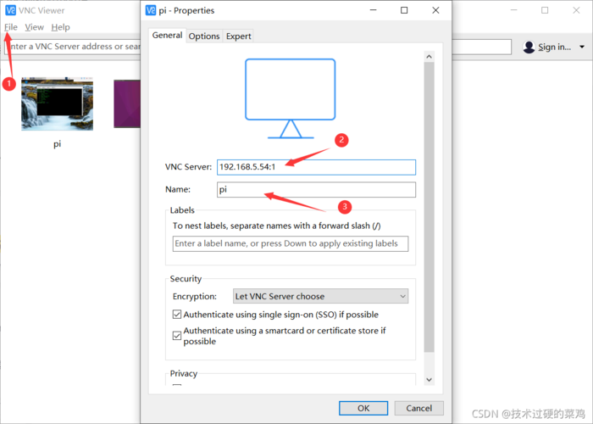This screenshot has height=424, width=593.
Task: Open the pi connection thumbnail
Action: coord(57,104)
